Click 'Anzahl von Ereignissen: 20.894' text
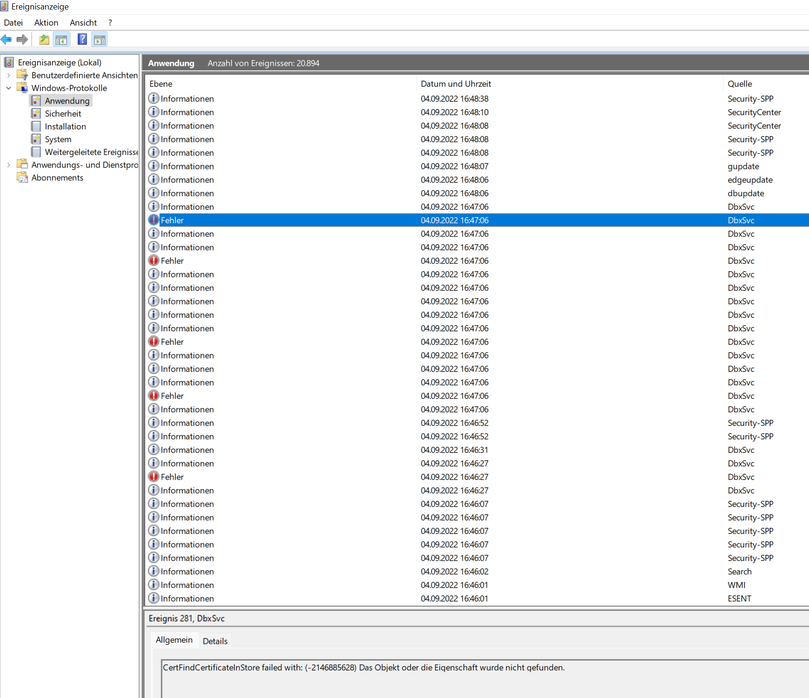The image size is (809, 698). coord(263,63)
